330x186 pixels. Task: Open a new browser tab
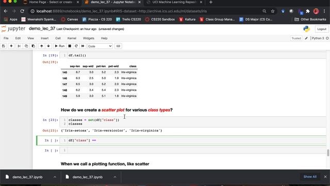pos(211,2)
